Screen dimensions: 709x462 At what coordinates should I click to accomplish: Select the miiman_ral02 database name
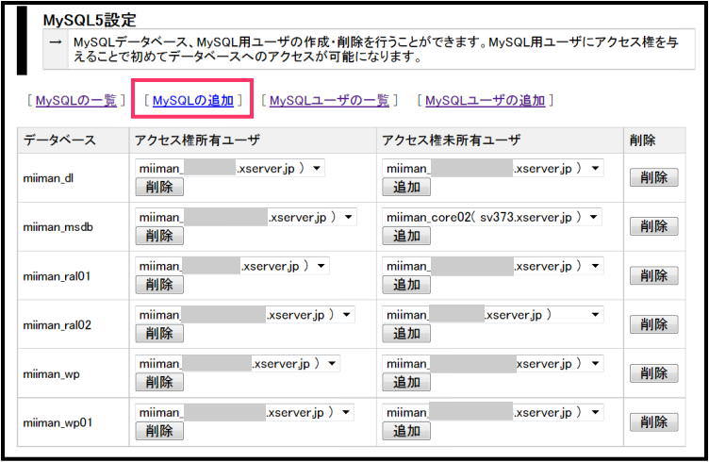tap(57, 325)
